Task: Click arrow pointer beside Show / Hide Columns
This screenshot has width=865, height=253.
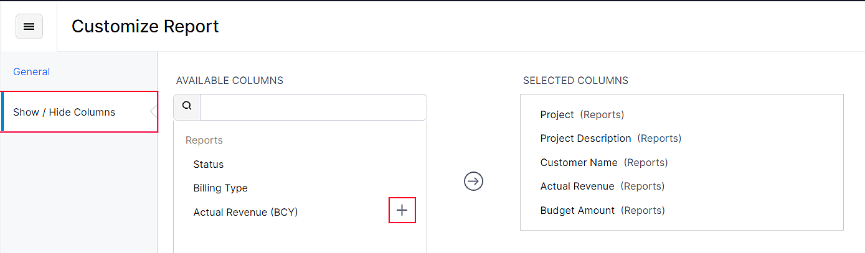Action: click(153, 112)
